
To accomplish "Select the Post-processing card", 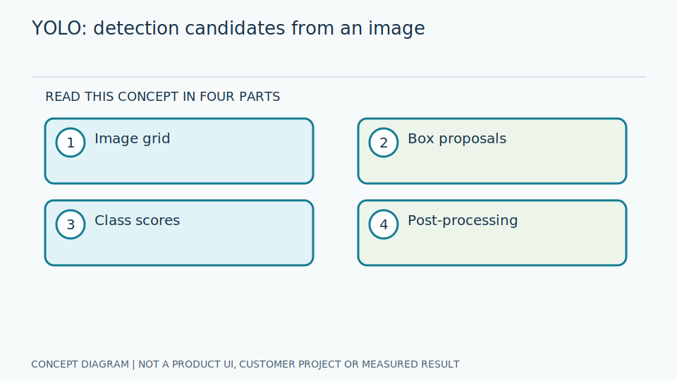I will [x=492, y=233].
